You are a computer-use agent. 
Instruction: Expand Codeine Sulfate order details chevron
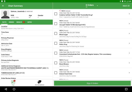tap(129, 14)
